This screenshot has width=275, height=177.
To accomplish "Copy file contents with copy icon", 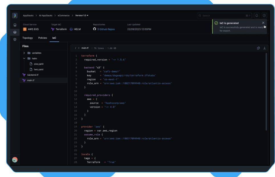I will [258, 48].
